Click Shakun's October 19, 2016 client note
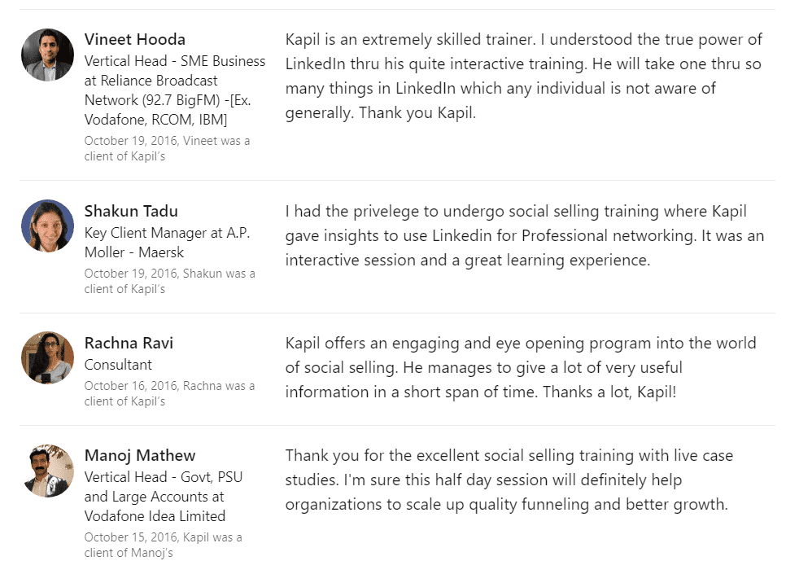The width and height of the screenshot is (799, 574). [x=170, y=281]
